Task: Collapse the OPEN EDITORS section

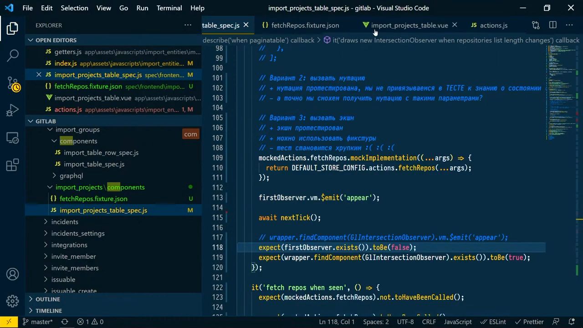Action: pyautogui.click(x=56, y=40)
